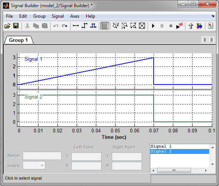Undo the last action
The height and width of the screenshot is (186, 219).
click(56, 26)
